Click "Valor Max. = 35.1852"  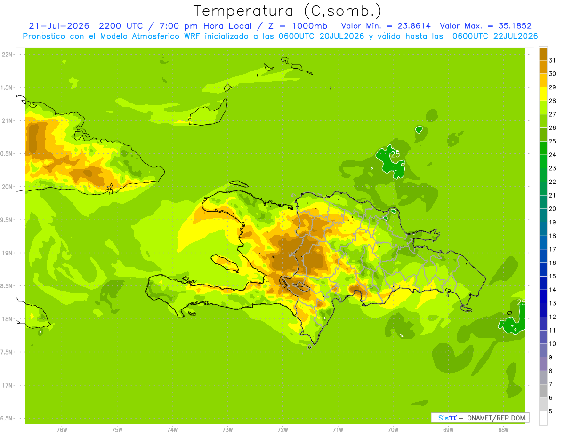pyautogui.click(x=485, y=26)
